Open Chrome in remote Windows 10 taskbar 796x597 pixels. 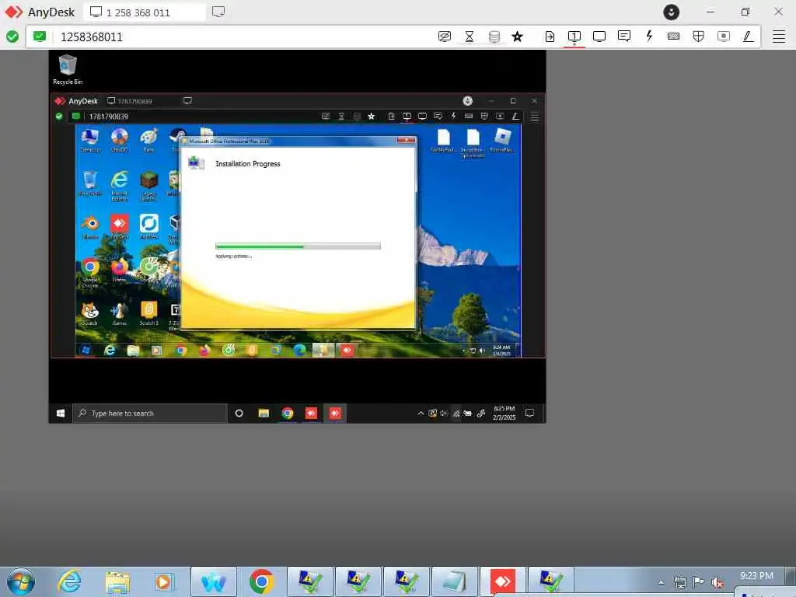[288, 414]
